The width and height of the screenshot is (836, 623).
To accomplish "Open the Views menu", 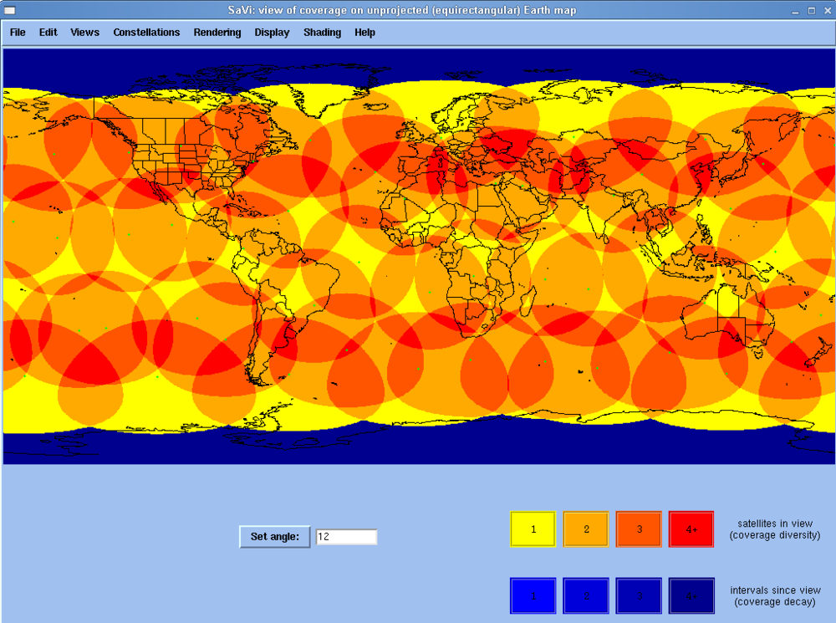I will (x=84, y=33).
